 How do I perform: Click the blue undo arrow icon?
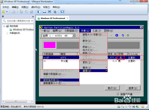click(123, 35)
